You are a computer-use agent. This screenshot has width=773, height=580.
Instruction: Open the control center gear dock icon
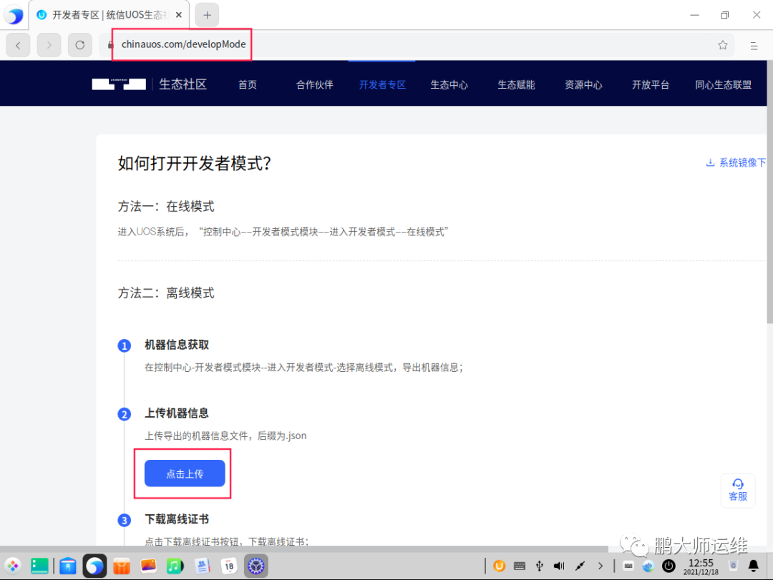tap(256, 566)
